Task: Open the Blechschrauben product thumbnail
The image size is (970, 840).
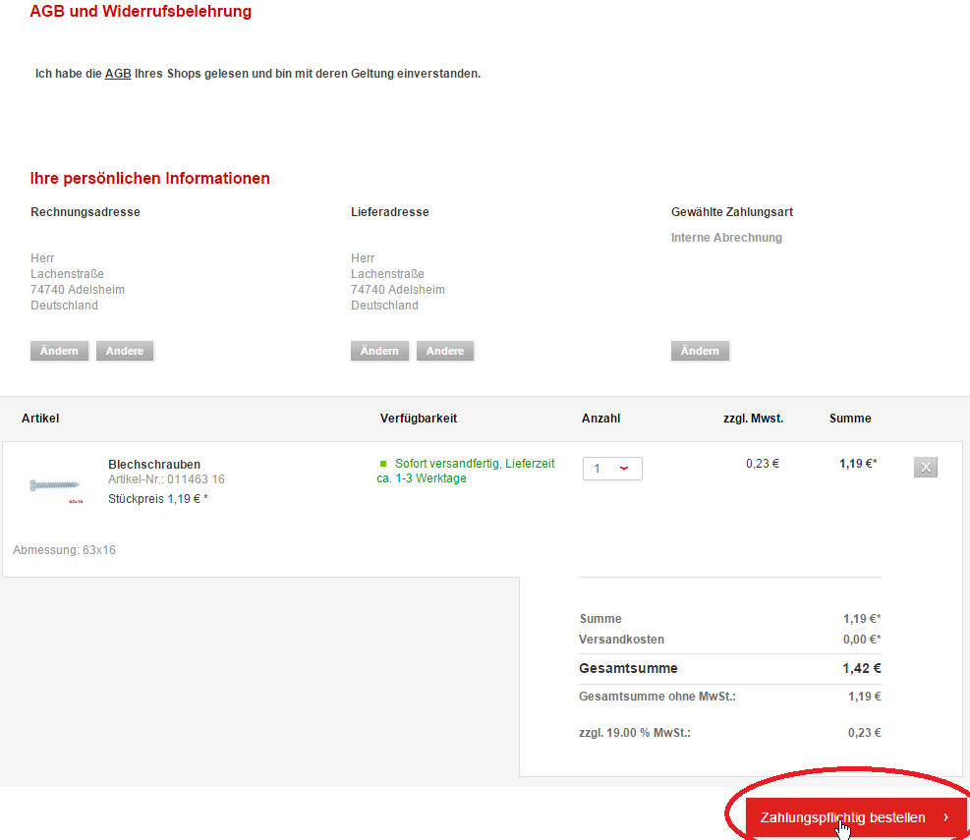Action: coord(56,486)
